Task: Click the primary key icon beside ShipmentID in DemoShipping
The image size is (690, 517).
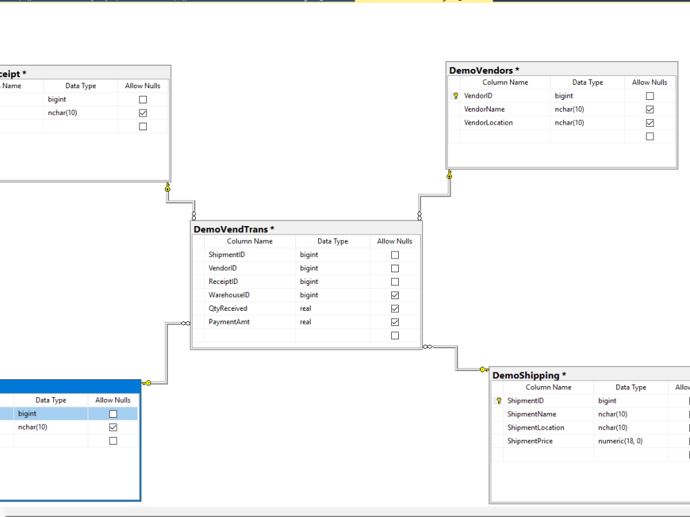Action: (497, 401)
